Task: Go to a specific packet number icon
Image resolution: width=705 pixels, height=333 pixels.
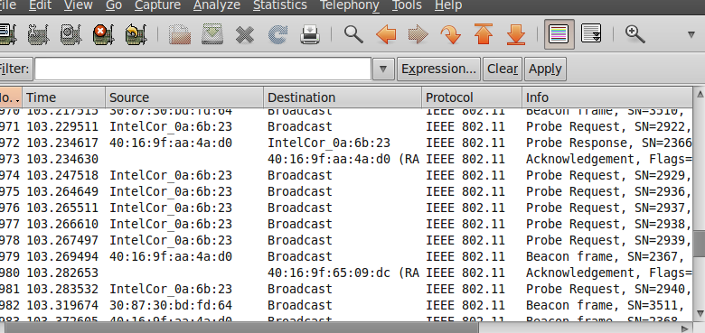Action: tap(450, 34)
